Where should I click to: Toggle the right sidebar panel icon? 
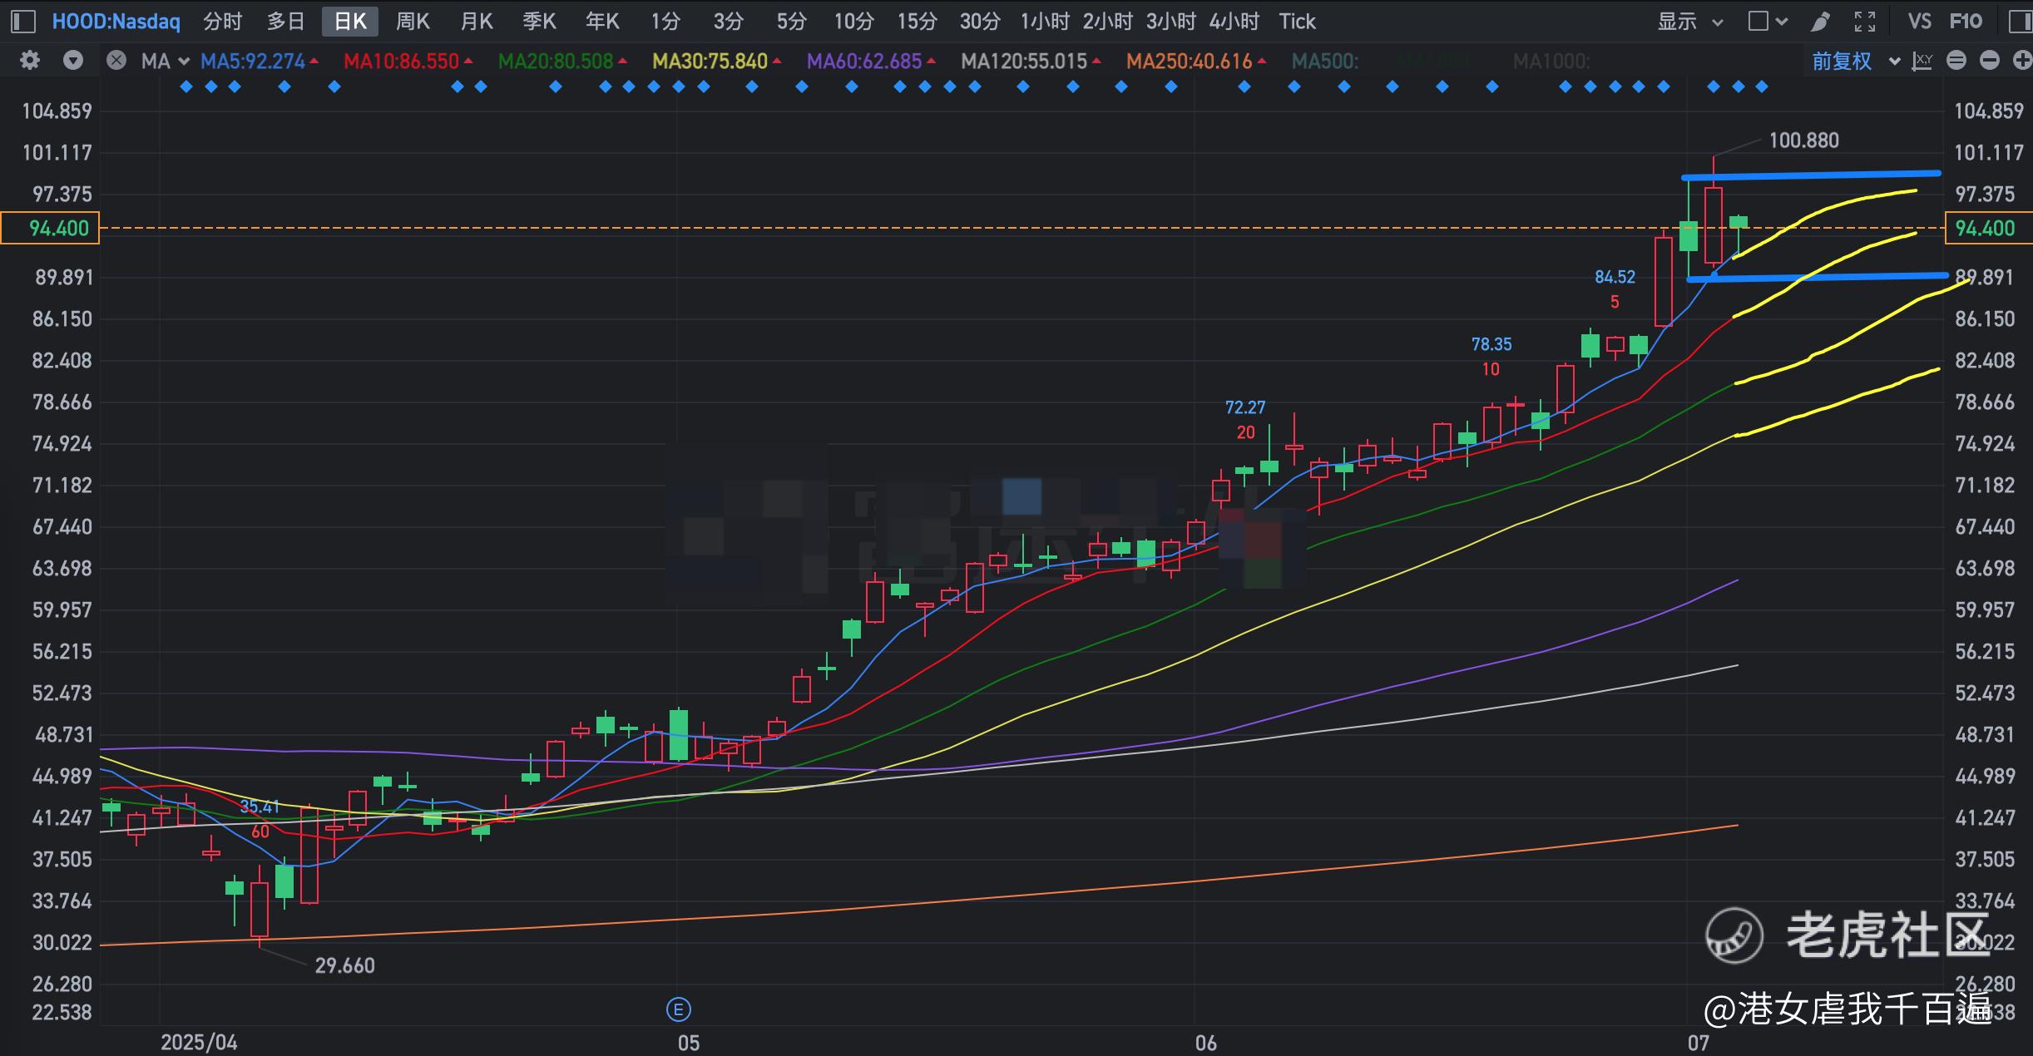(2021, 22)
